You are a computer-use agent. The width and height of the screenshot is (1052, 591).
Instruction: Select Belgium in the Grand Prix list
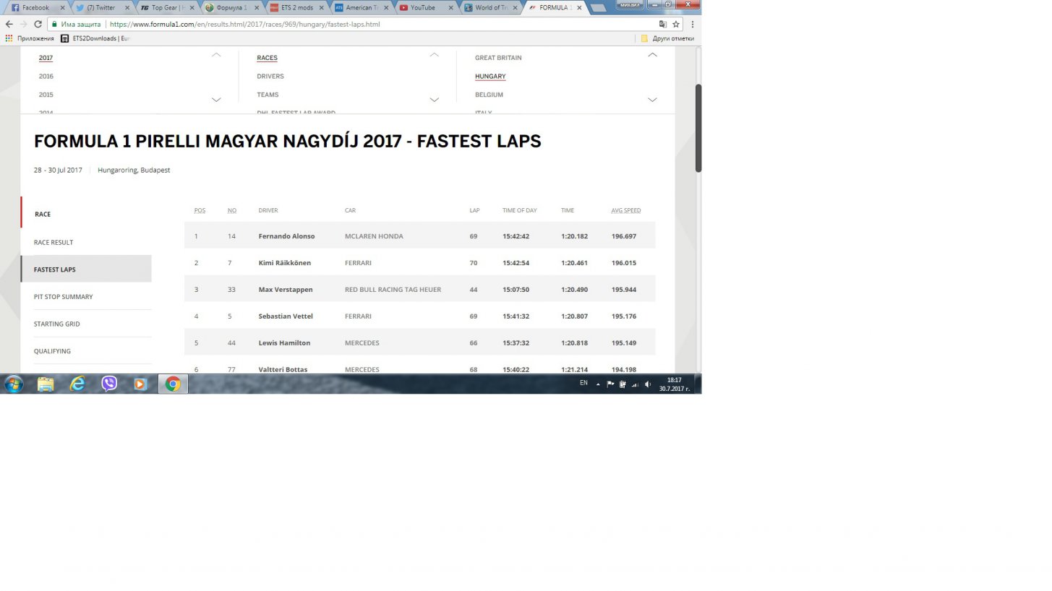click(x=489, y=95)
